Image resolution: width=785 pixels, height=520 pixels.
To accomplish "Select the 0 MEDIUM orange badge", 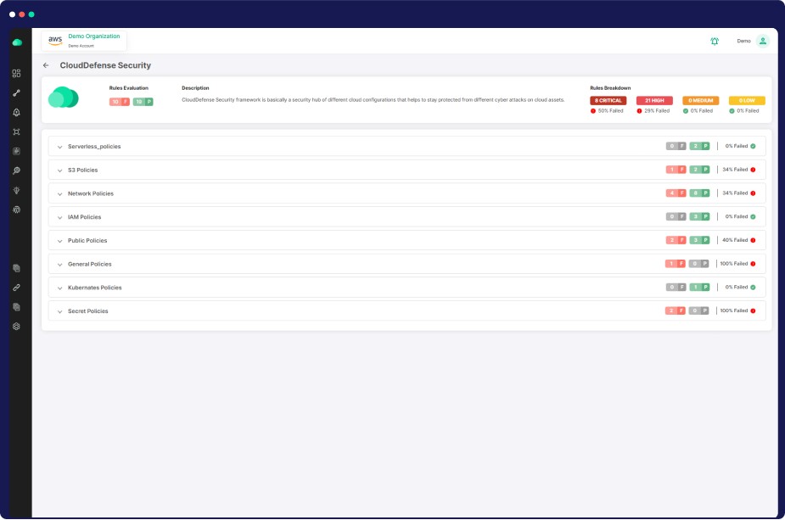I will pyautogui.click(x=700, y=100).
